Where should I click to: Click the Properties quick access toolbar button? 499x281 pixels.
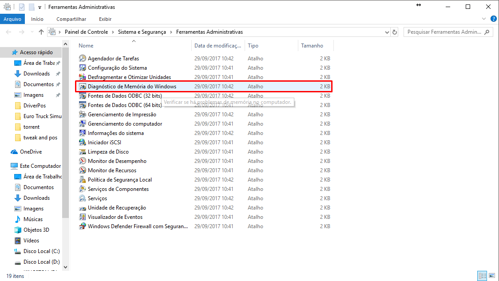click(x=22, y=7)
